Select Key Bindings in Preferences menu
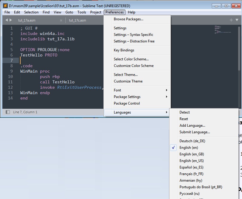This screenshot has width=242, height=199. pos(124,50)
